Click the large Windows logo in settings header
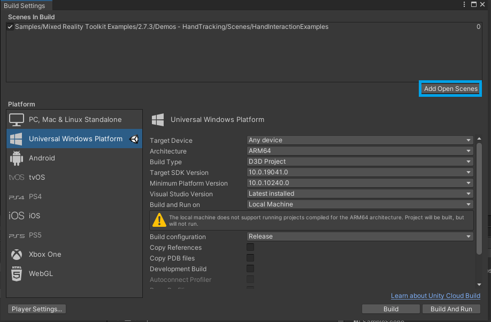491x322 pixels. pos(158,120)
